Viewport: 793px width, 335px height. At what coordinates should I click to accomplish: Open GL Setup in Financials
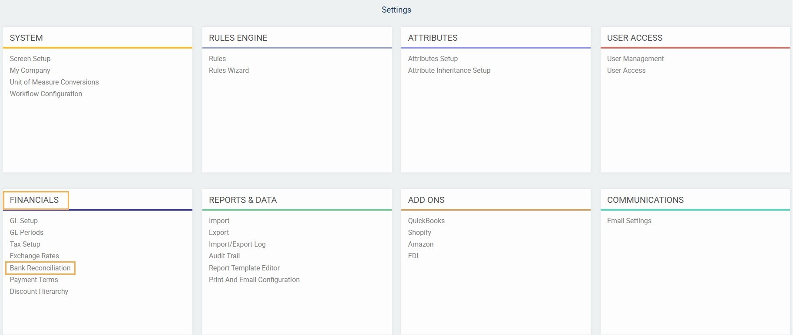(x=24, y=221)
